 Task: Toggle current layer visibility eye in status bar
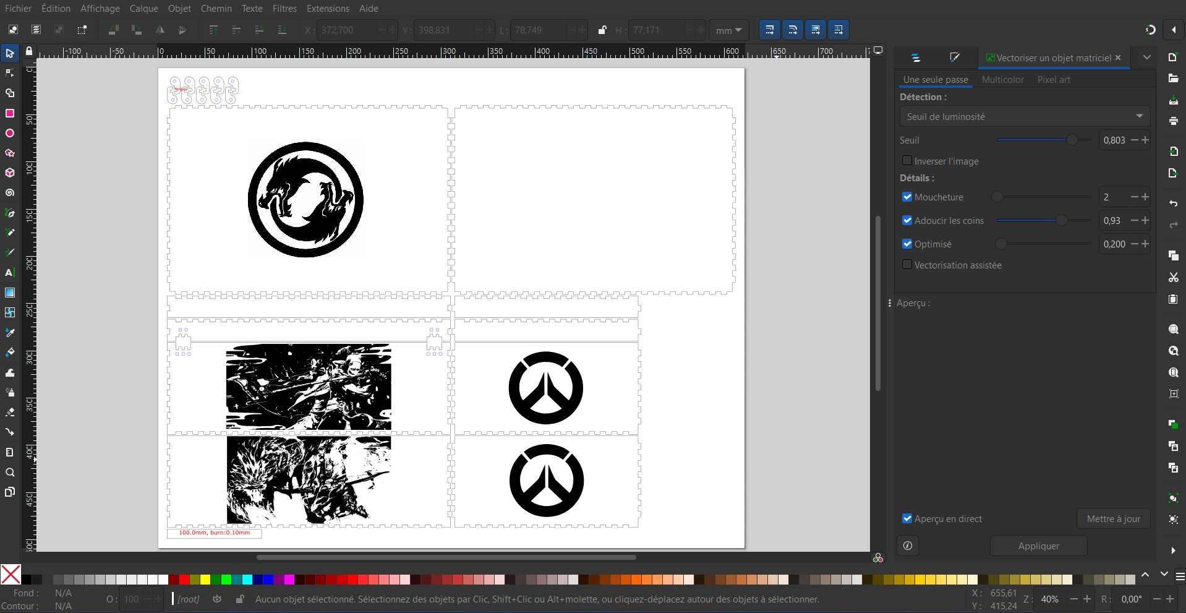217,599
